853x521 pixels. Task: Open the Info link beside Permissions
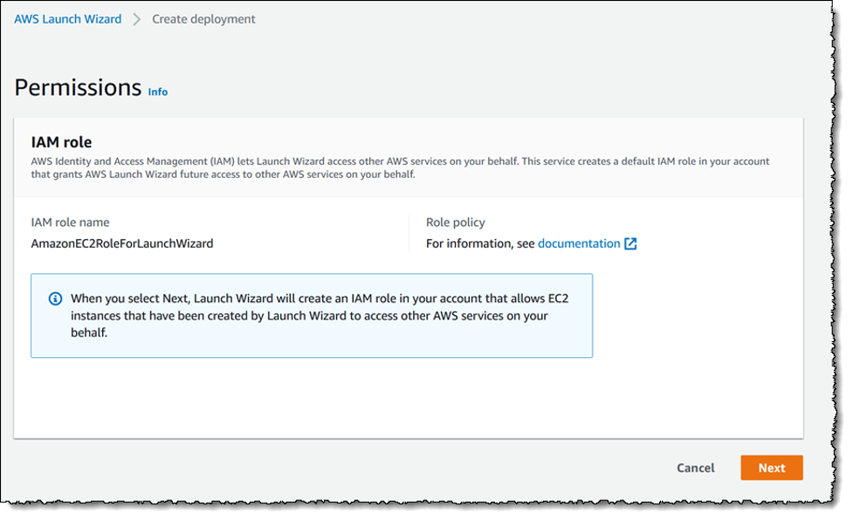click(x=158, y=92)
